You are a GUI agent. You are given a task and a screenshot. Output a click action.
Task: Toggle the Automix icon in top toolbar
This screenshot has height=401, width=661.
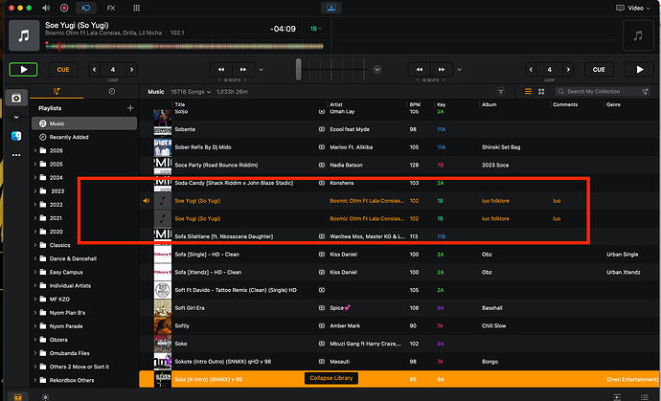click(x=86, y=8)
